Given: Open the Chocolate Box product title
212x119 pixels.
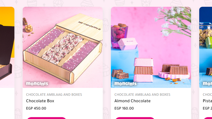Looking at the screenshot, I should (x=40, y=101).
